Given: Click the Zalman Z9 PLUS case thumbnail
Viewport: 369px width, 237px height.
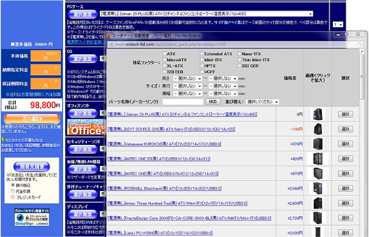Looking at the screenshot, I should pos(318,114).
